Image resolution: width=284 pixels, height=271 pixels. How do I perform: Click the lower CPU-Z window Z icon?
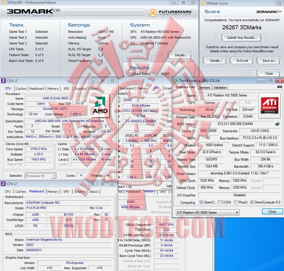tap(3, 184)
